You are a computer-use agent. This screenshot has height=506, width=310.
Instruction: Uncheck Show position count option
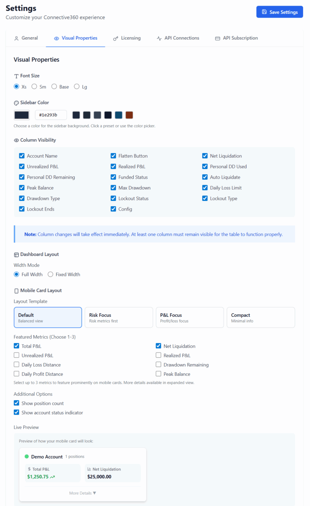pyautogui.click(x=17, y=403)
